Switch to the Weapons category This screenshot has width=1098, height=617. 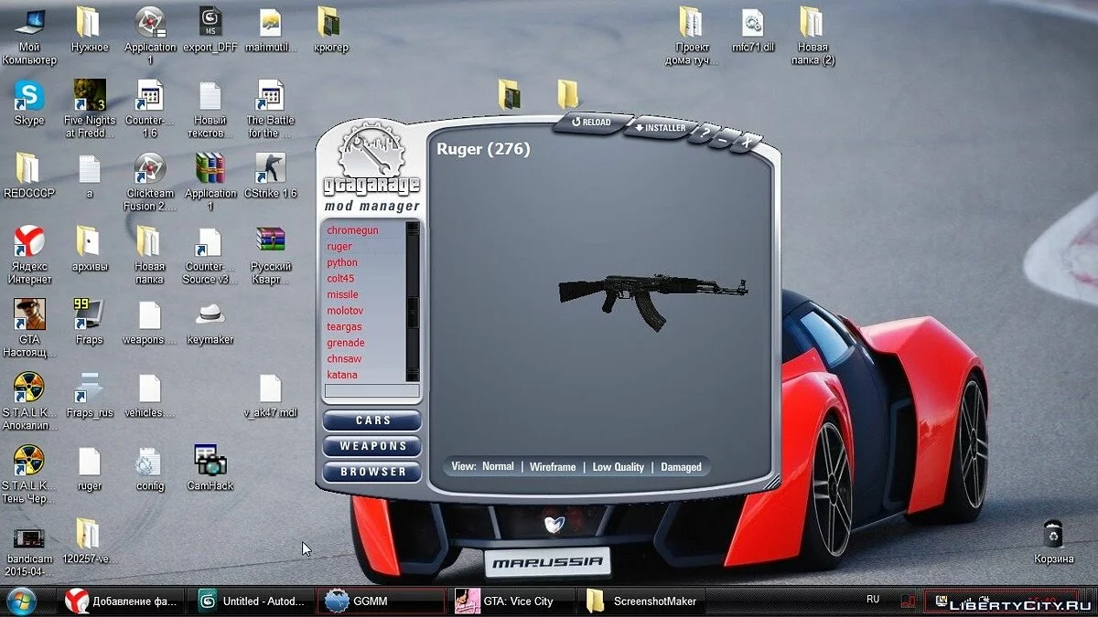pos(372,446)
